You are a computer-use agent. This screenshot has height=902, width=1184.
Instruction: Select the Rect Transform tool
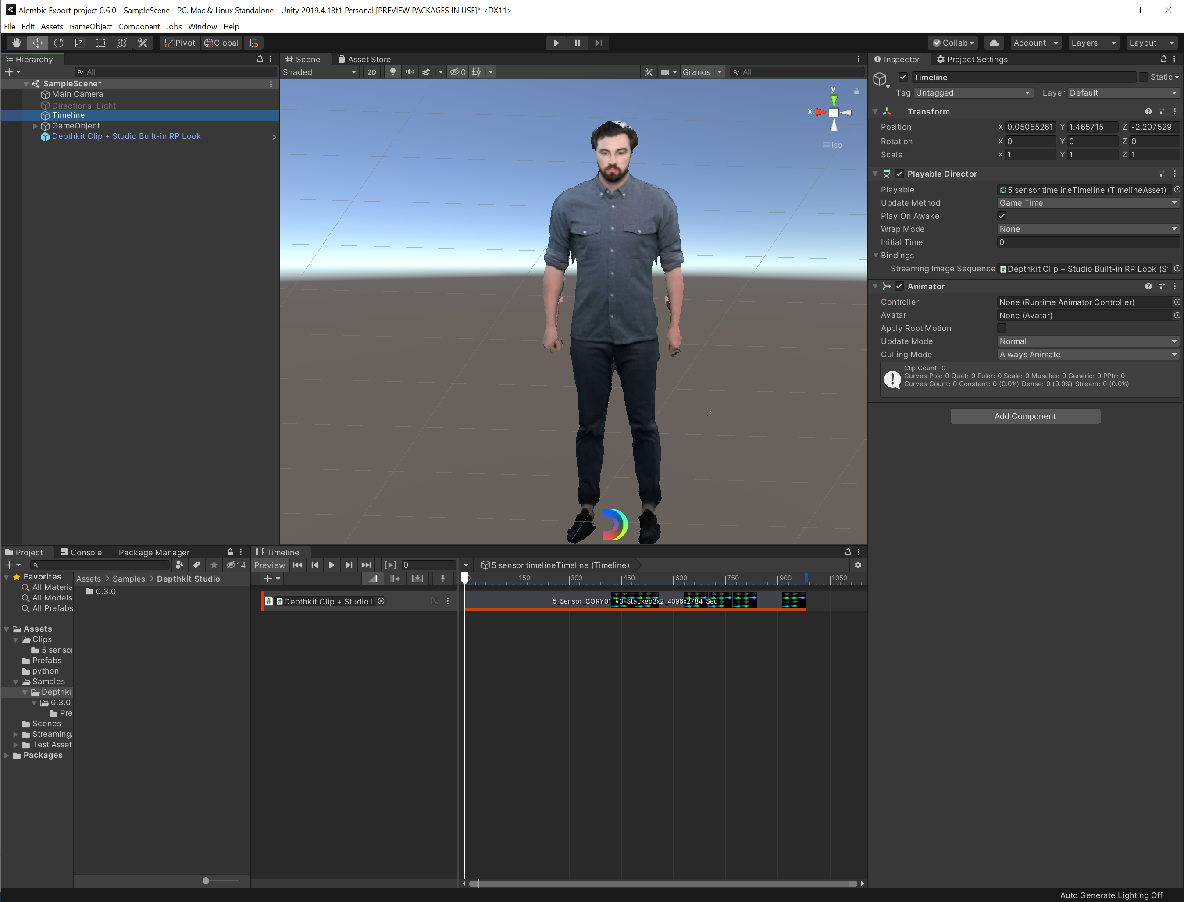click(100, 43)
